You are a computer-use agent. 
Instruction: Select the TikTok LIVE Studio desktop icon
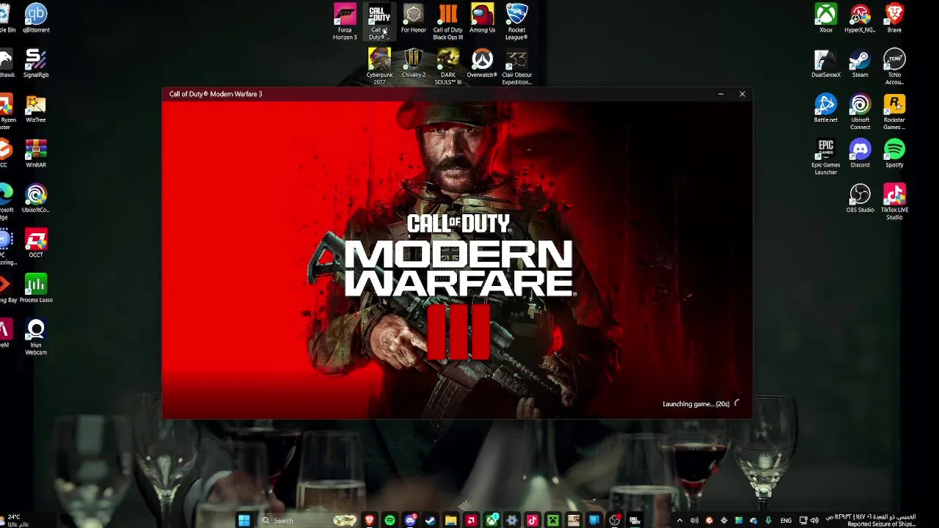click(894, 202)
